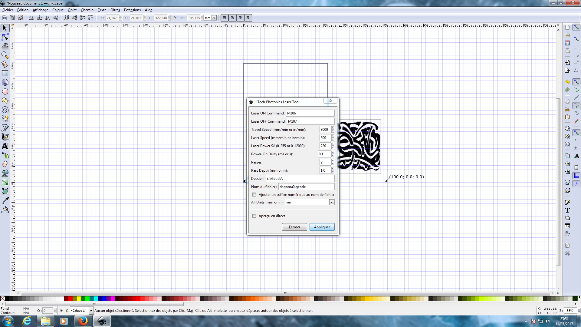581x327 pixels.
Task: Increase Laser Speed spinner value
Action: [x=333, y=136]
